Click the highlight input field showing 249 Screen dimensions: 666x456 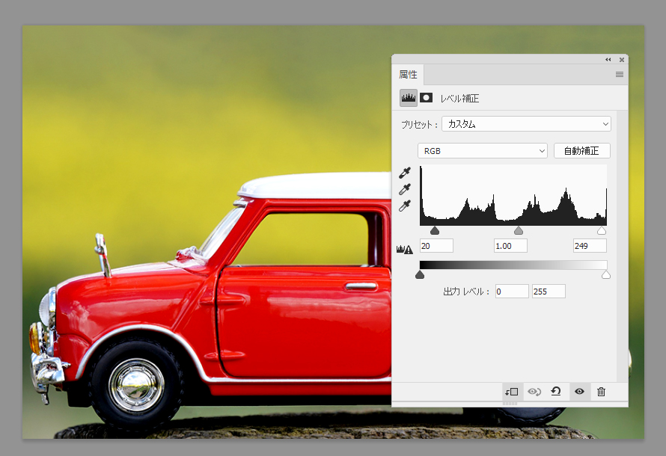click(x=590, y=246)
